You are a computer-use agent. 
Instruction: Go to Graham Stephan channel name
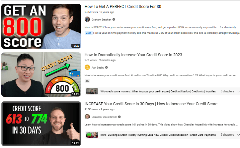click(x=101, y=20)
